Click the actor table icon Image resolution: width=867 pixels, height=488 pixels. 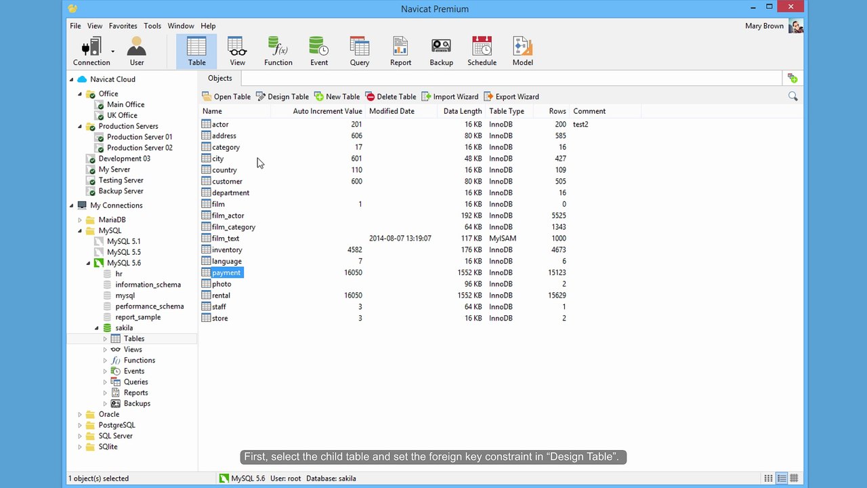206,124
